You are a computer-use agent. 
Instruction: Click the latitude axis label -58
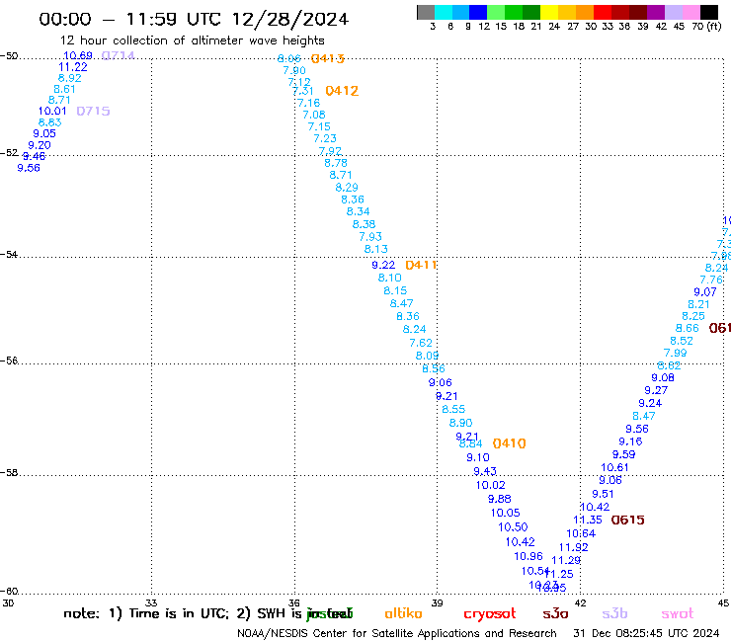point(9,473)
